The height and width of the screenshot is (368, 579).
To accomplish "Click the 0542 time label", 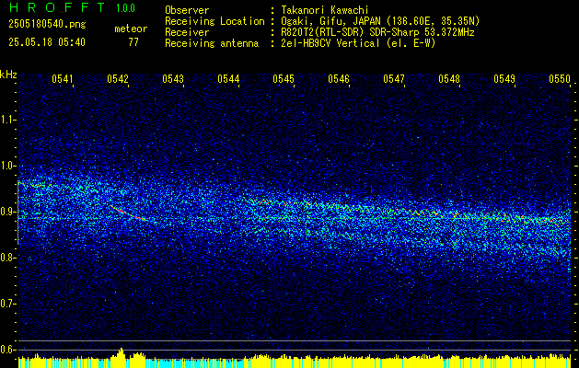I will pos(118,78).
